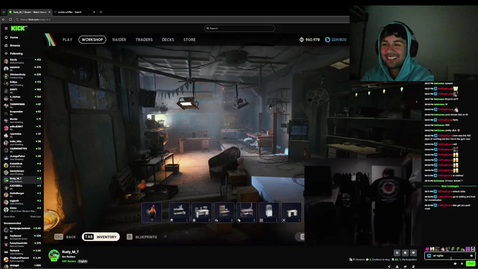
Task: Click chat message input field
Action: (x=450, y=256)
